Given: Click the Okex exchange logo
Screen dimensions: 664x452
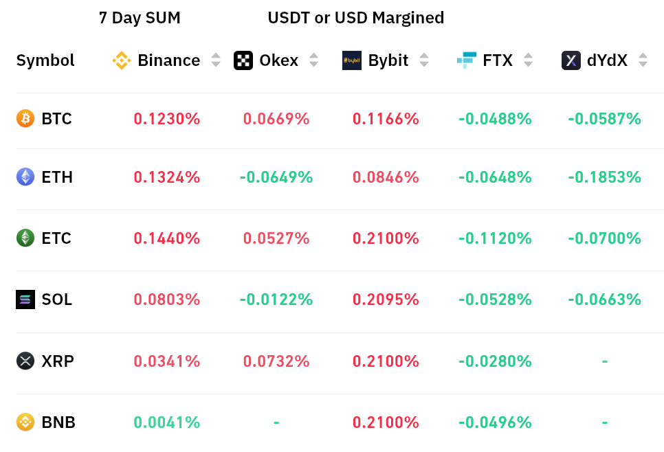Looking at the screenshot, I should pos(243,60).
